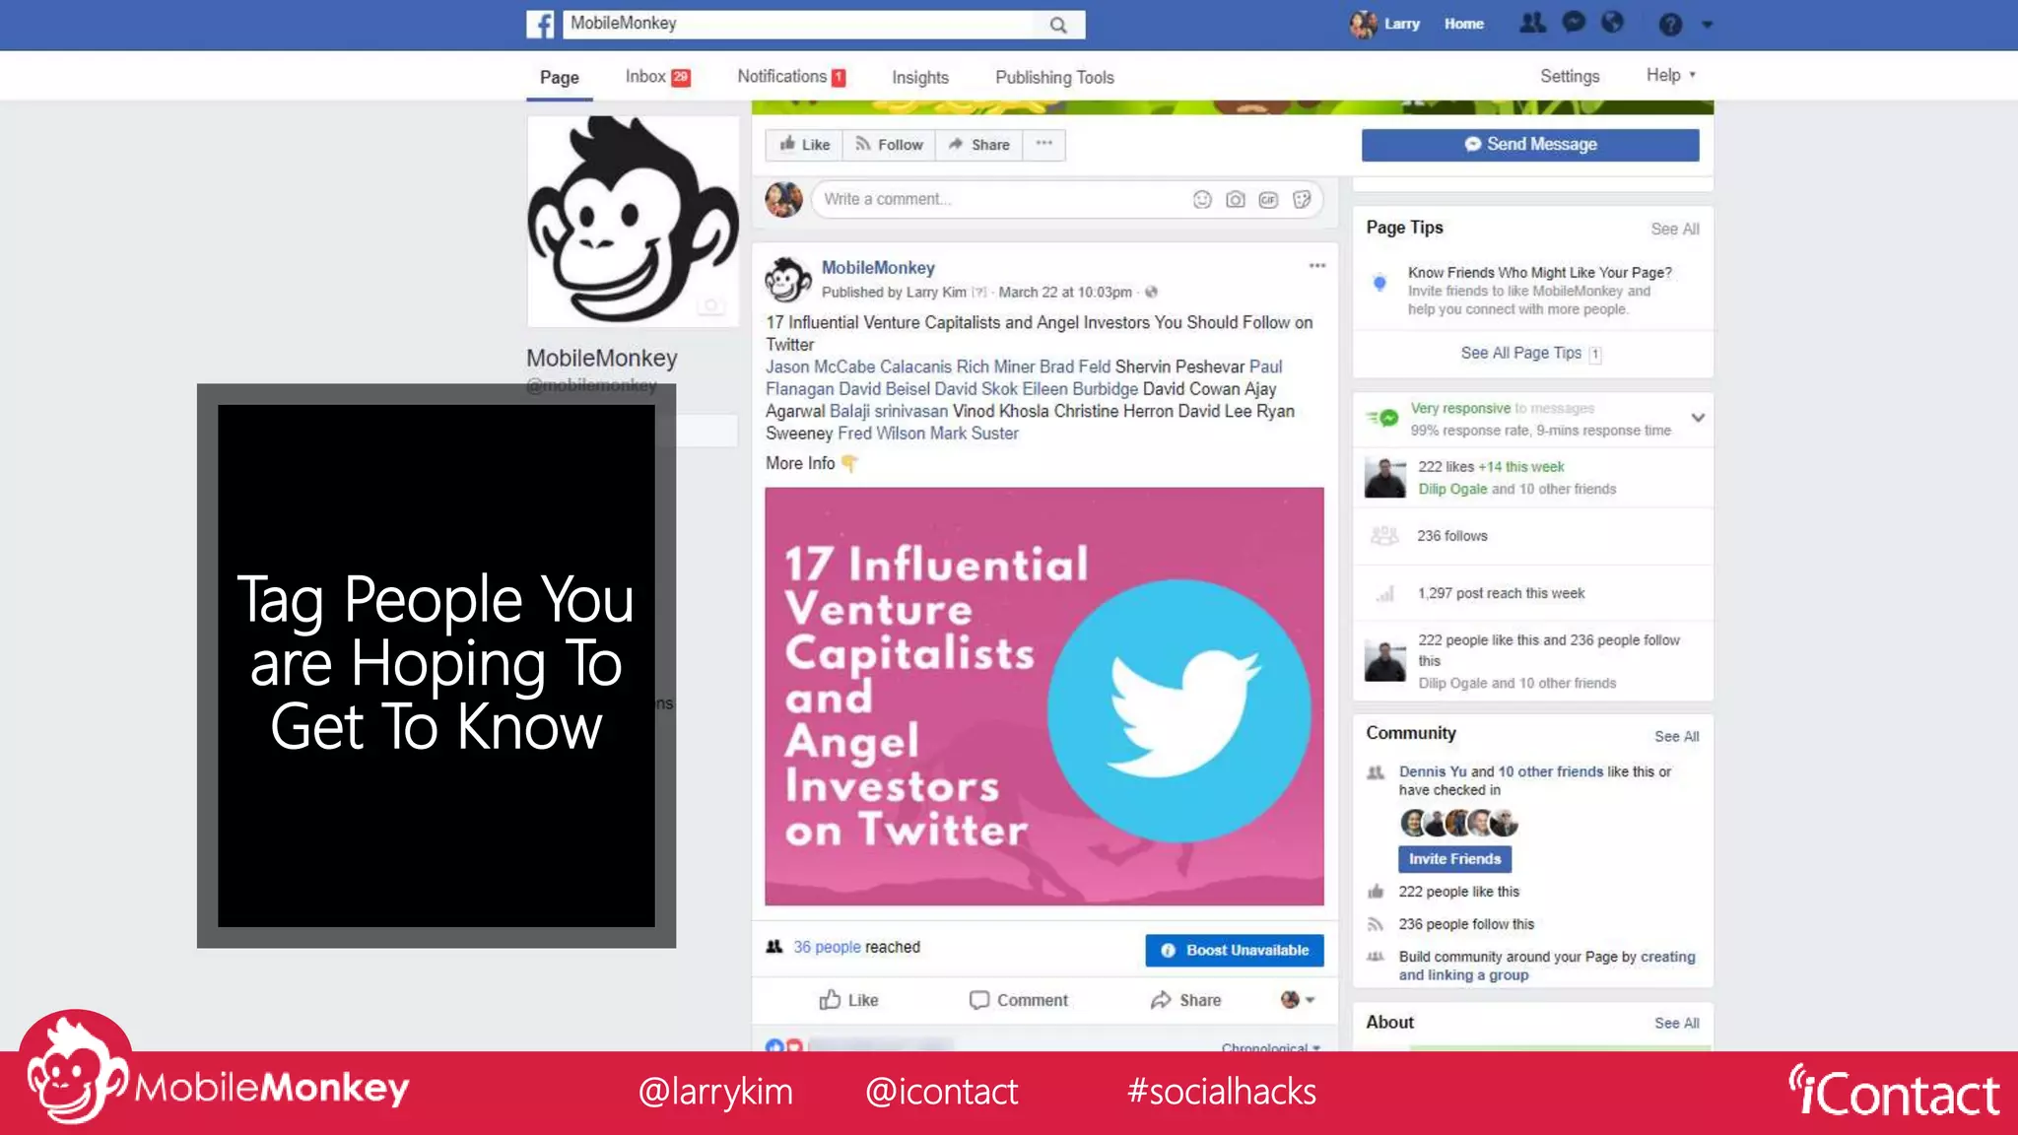Open friend requests icon in top bar
2018x1135 pixels.
point(1532,23)
